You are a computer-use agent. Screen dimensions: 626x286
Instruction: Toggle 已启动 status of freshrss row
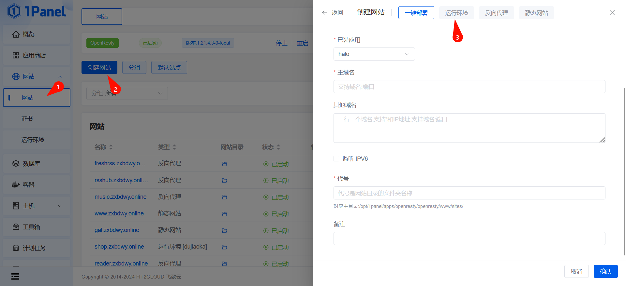click(276, 164)
